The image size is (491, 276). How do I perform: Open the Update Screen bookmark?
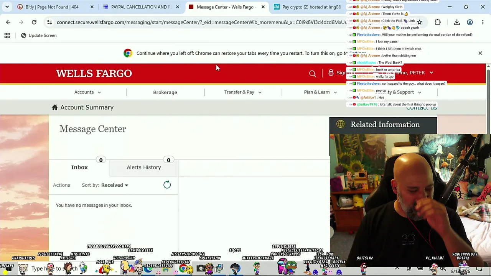(38, 35)
